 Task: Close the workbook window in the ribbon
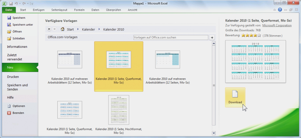pos(296,10)
